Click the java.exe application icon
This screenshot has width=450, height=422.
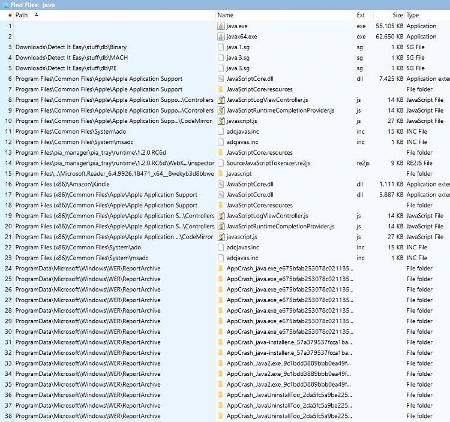point(221,26)
